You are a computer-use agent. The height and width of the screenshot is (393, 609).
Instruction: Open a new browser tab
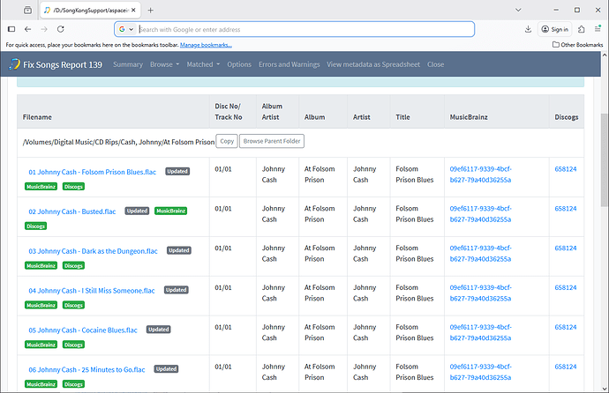pyautogui.click(x=150, y=10)
